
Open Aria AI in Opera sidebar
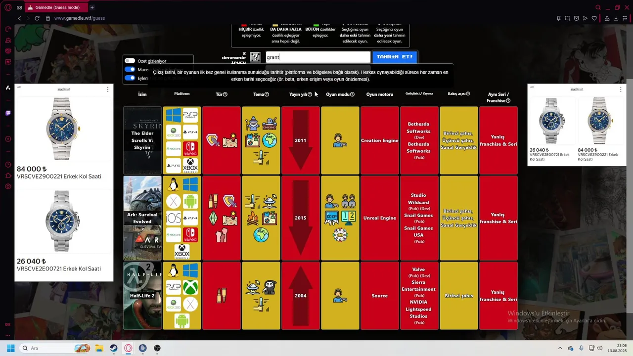click(x=8, y=88)
